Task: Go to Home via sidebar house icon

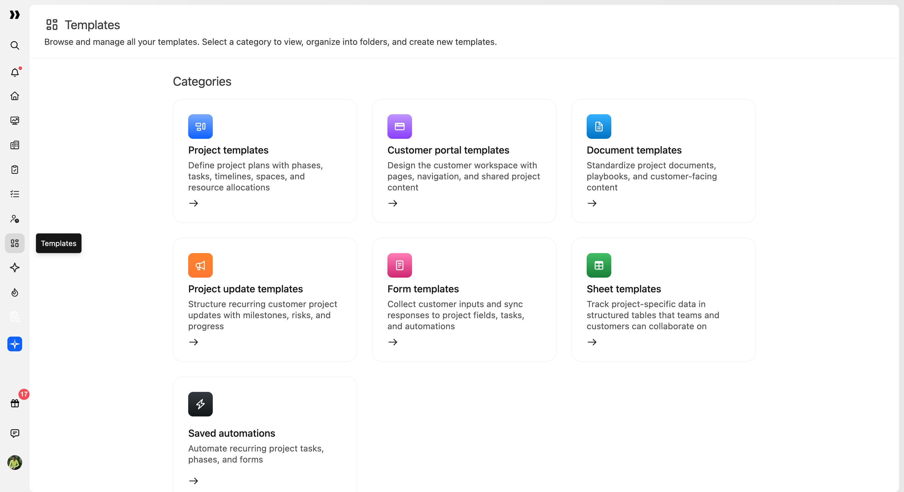Action: click(x=15, y=96)
